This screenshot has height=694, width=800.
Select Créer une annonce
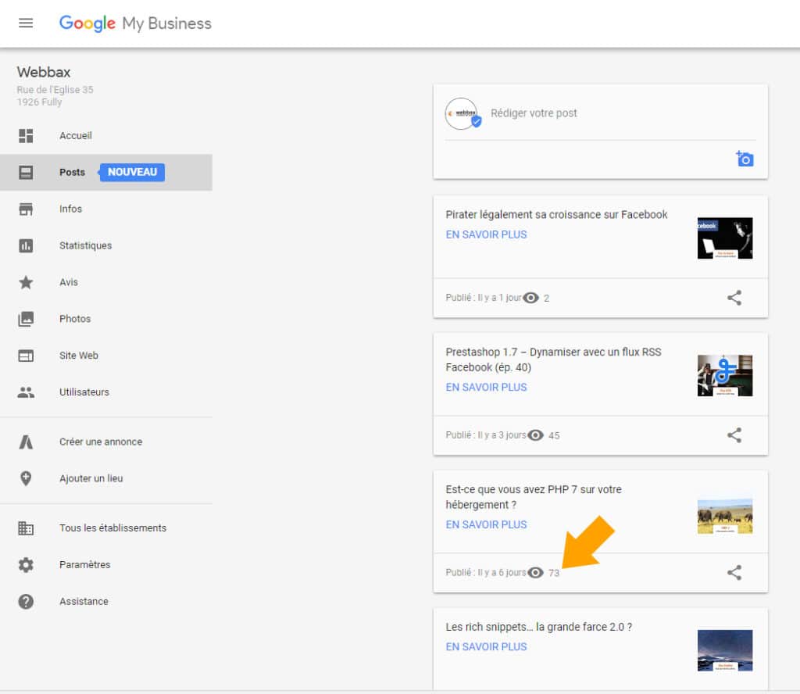106,442
